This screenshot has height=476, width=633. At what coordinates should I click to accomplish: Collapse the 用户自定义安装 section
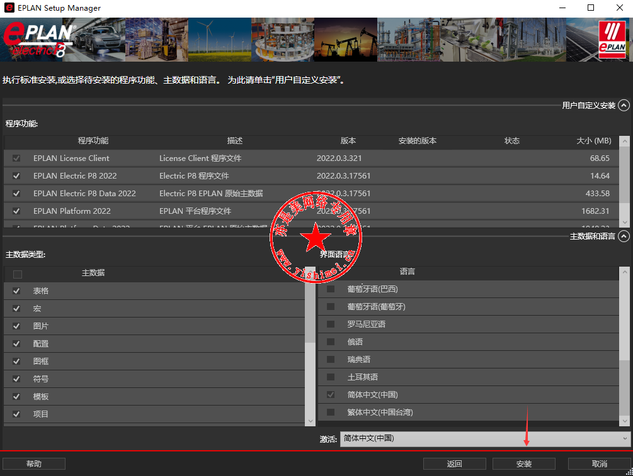(624, 105)
